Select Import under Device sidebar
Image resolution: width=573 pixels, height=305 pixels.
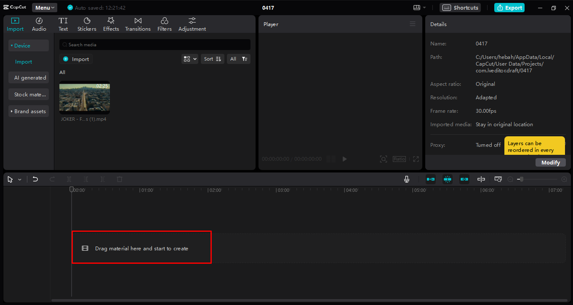24,62
